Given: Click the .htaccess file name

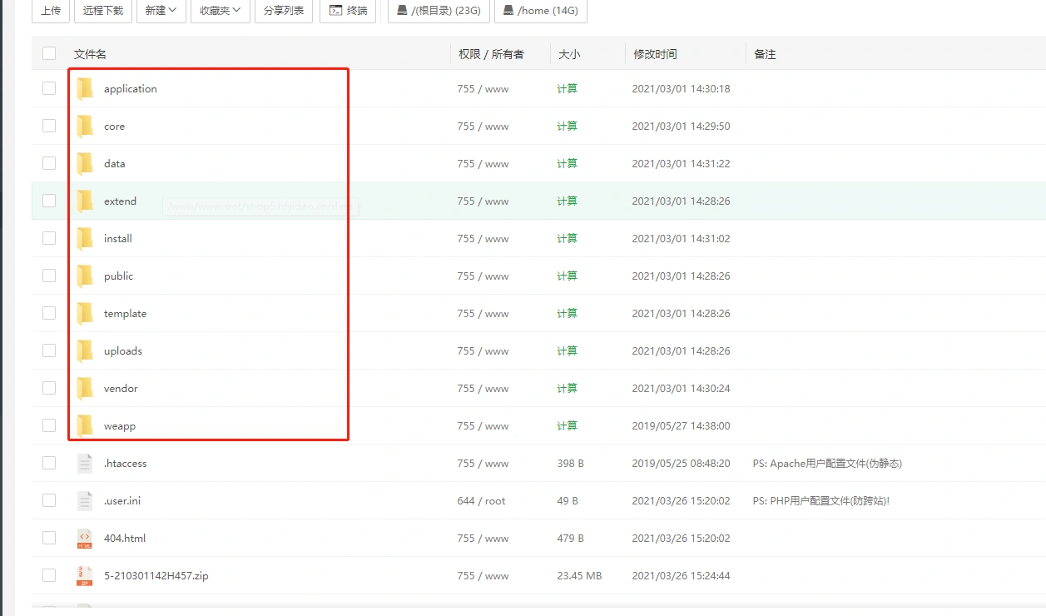Looking at the screenshot, I should pyautogui.click(x=126, y=463).
